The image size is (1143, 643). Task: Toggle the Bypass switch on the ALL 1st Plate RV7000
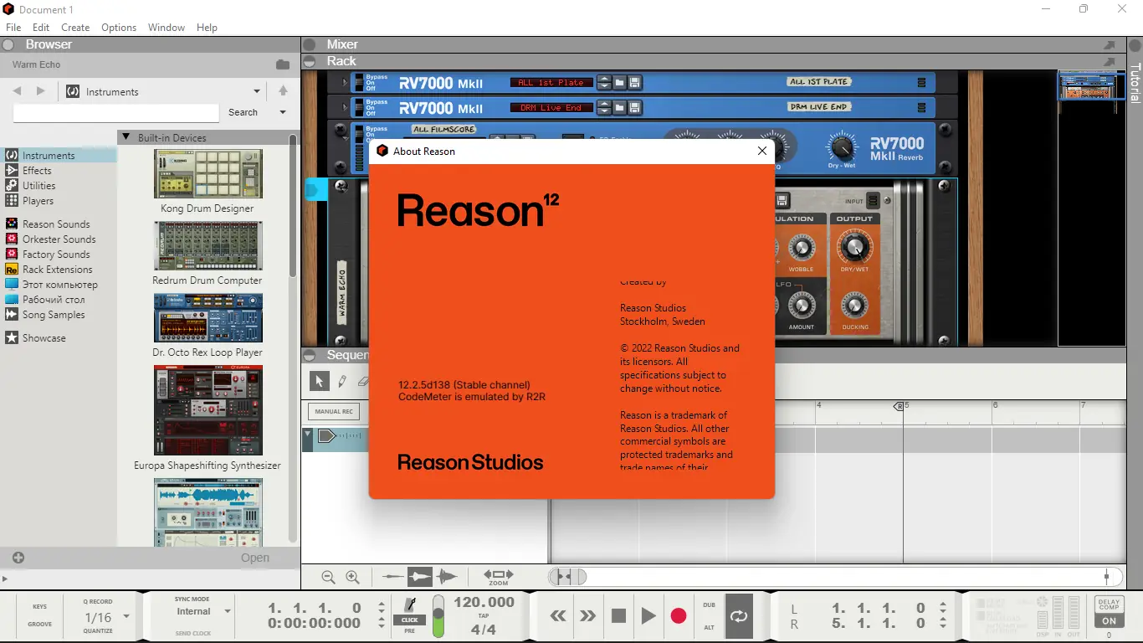pos(359,83)
